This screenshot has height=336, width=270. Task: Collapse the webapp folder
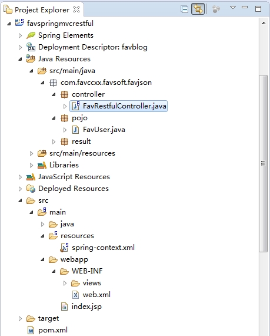tap(42, 259)
